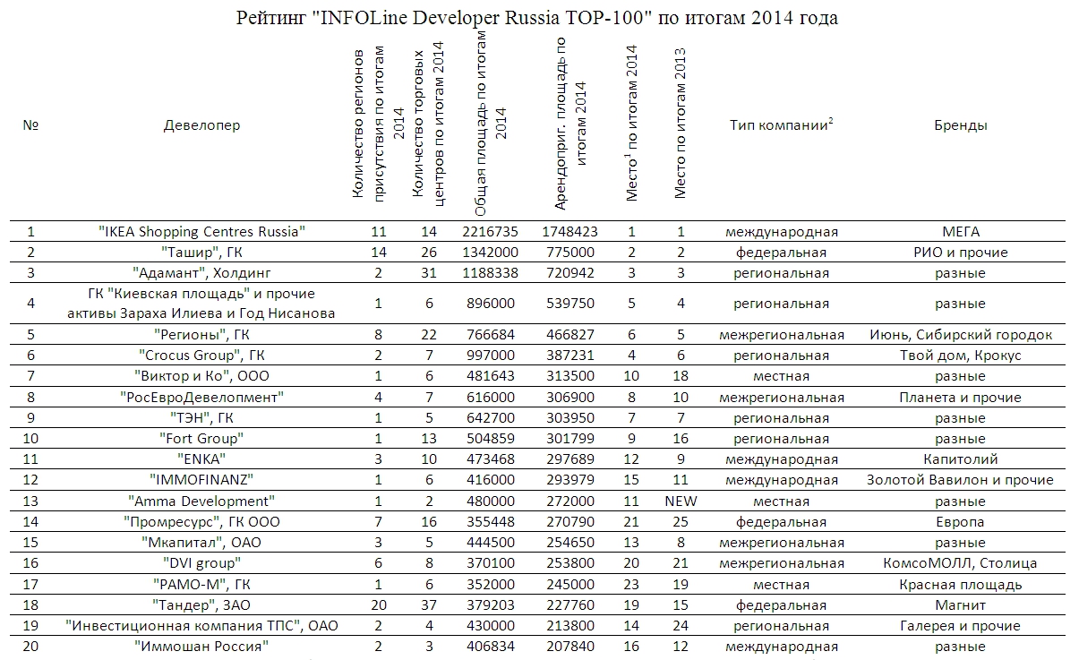Click the 'Тип компании' column header
The image size is (1079, 660).
coord(782,125)
